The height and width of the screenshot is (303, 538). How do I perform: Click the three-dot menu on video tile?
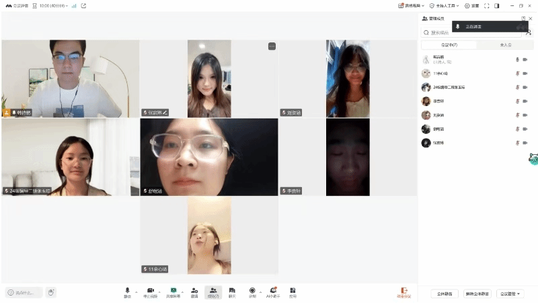272,46
